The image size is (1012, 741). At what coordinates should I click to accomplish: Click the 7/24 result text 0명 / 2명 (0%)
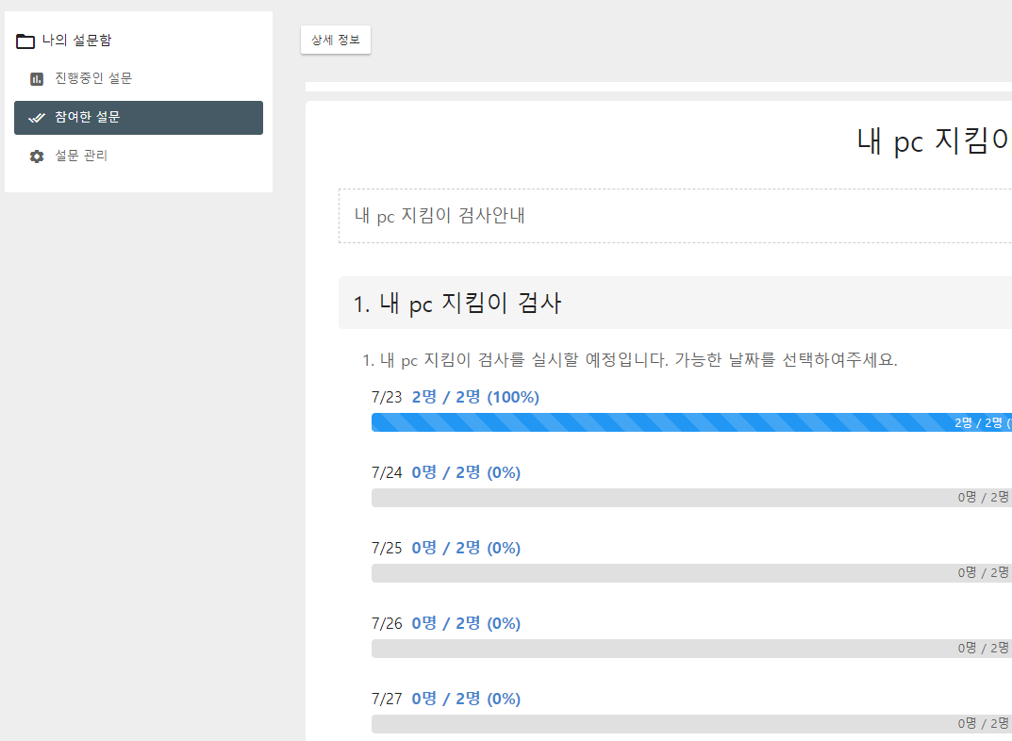[466, 472]
